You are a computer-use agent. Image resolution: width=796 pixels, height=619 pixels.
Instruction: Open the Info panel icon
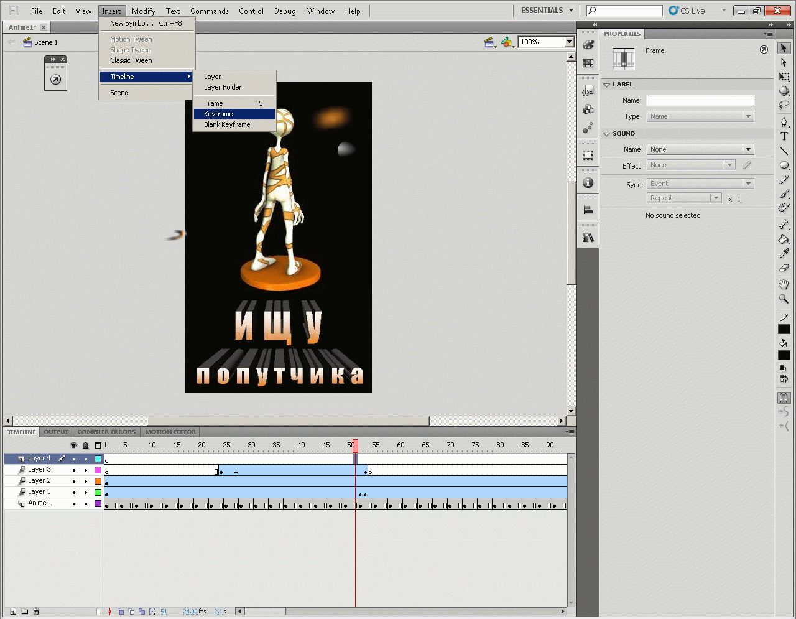(588, 183)
